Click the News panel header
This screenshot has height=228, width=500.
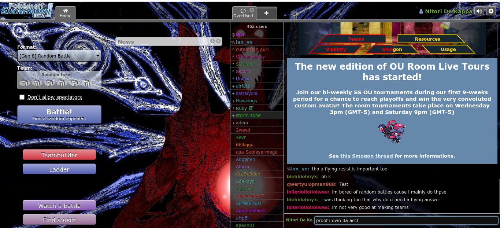coord(169,41)
